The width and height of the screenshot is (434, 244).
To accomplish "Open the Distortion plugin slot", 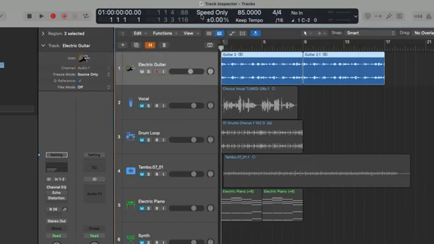I will [x=56, y=198].
